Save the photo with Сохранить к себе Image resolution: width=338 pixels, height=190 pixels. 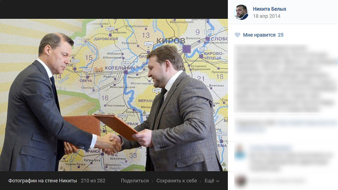[x=176, y=181]
